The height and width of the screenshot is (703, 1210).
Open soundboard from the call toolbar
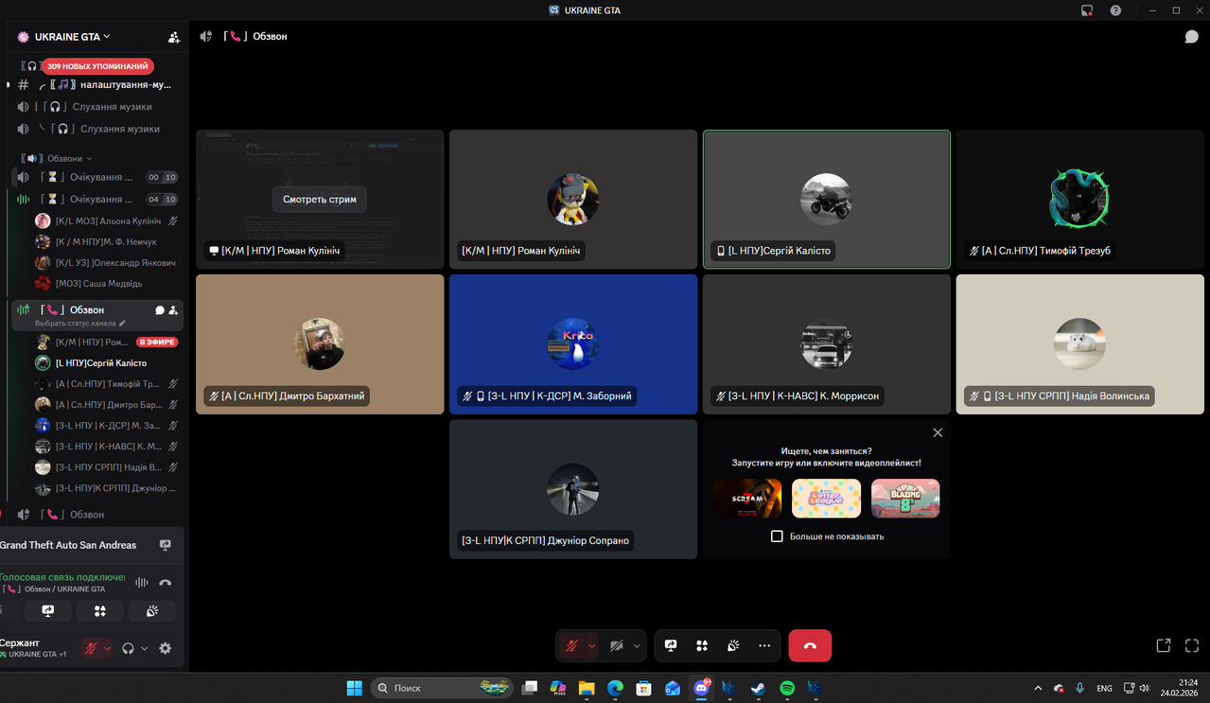tap(733, 645)
